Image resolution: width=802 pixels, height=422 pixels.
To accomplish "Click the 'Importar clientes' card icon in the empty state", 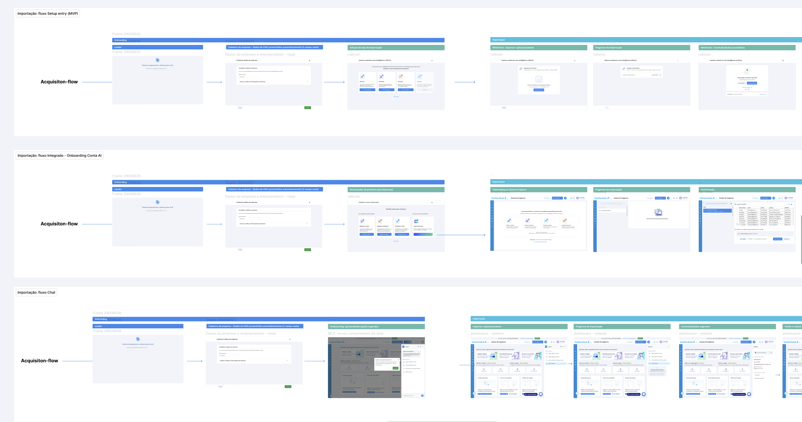I will coord(509,221).
